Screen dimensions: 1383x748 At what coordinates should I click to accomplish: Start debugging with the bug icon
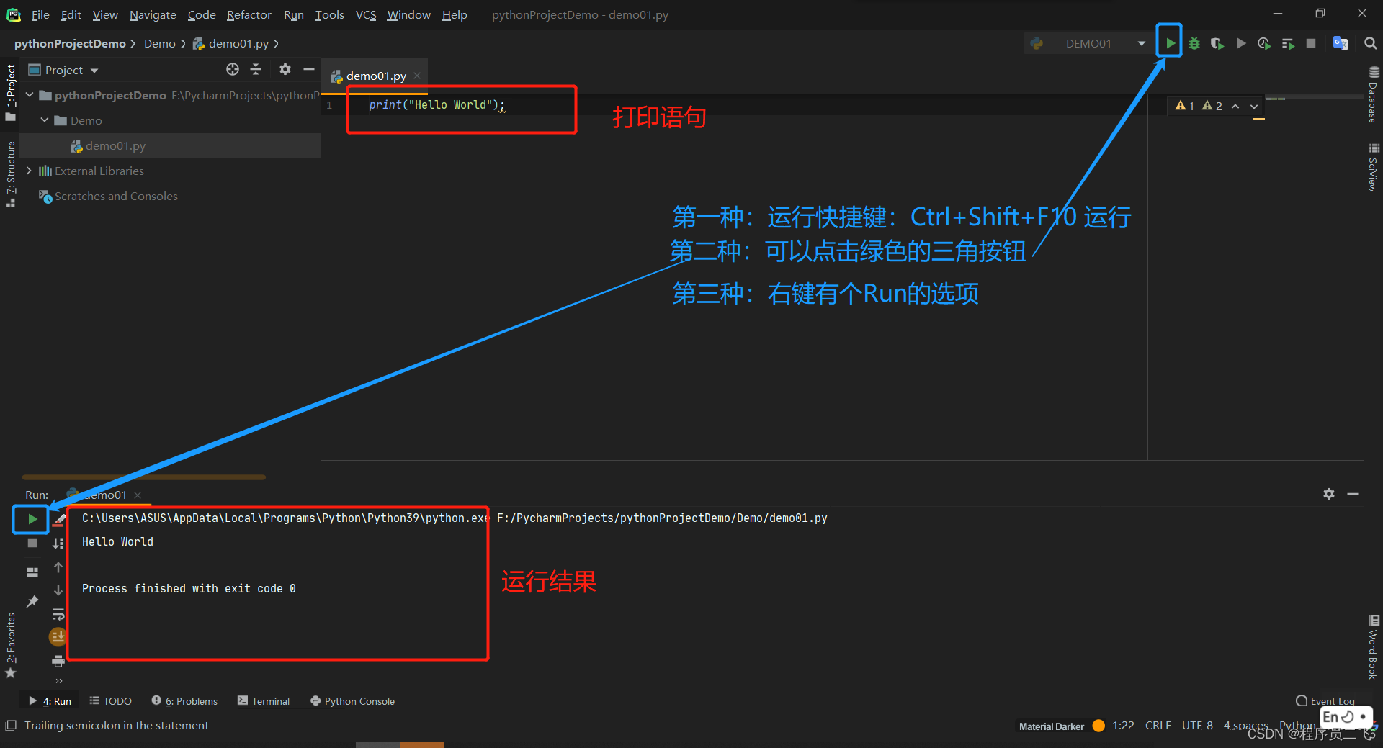pyautogui.click(x=1194, y=43)
